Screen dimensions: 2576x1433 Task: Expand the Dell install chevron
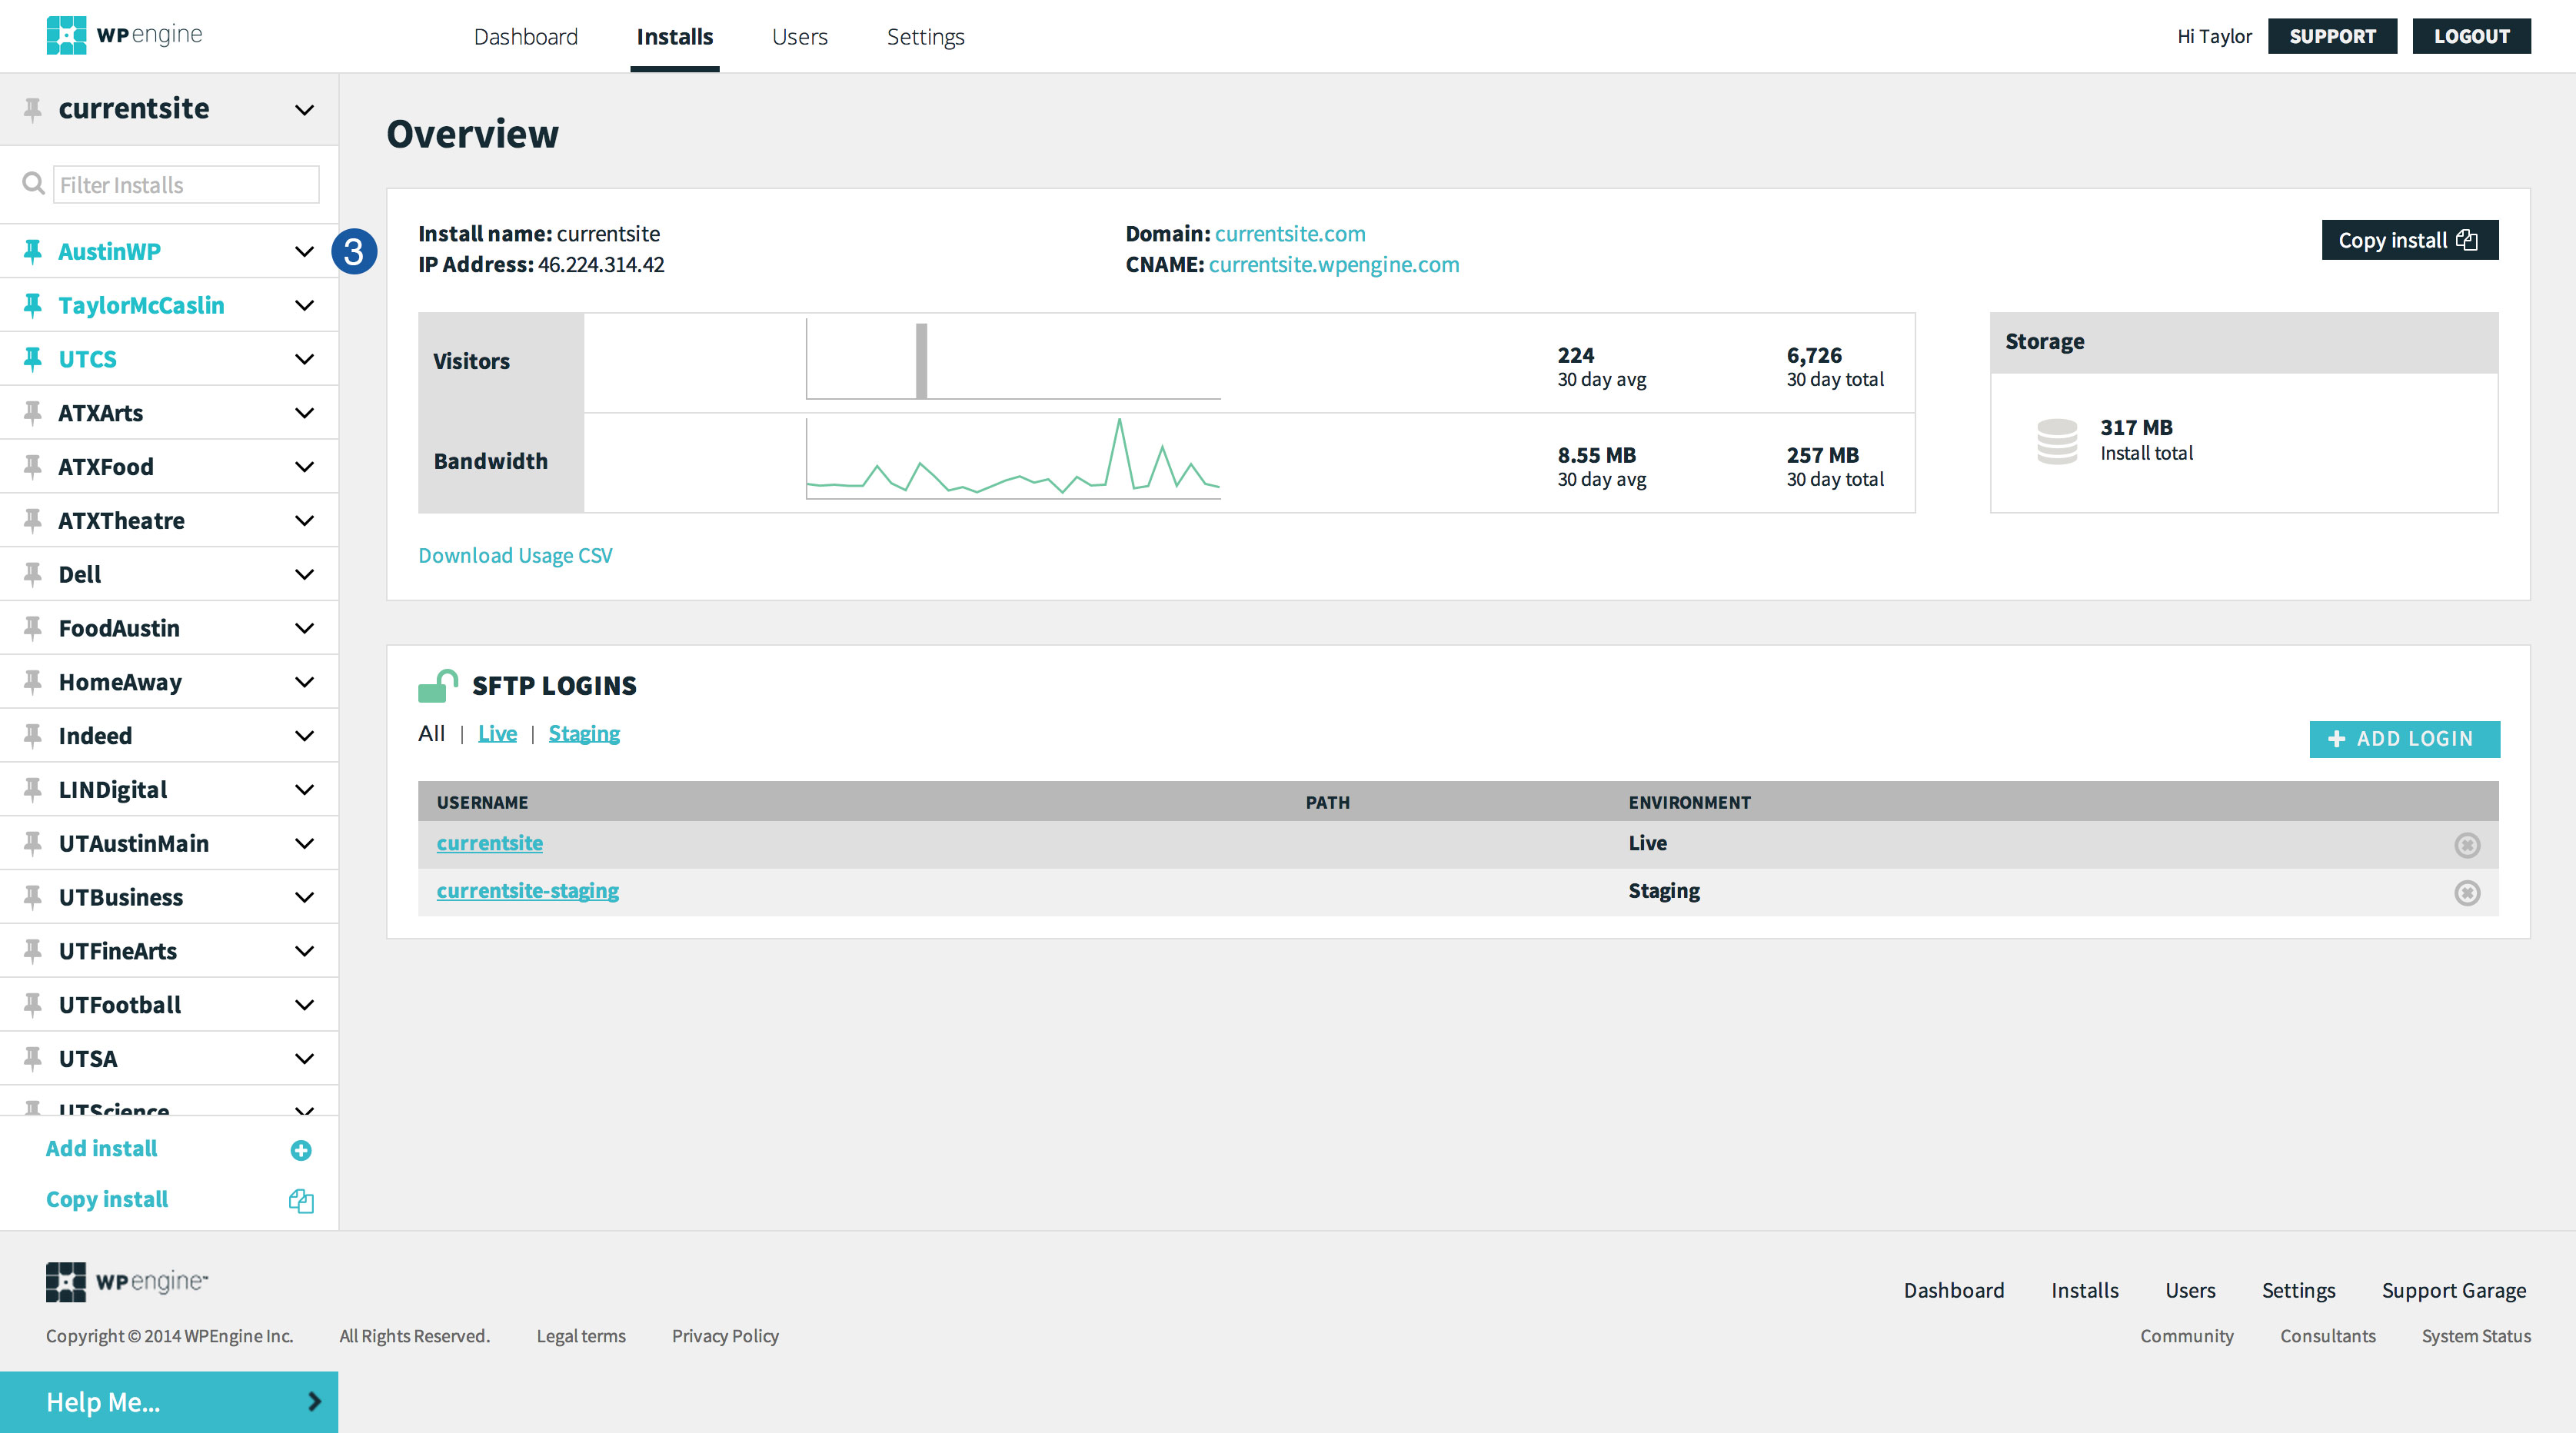305,575
